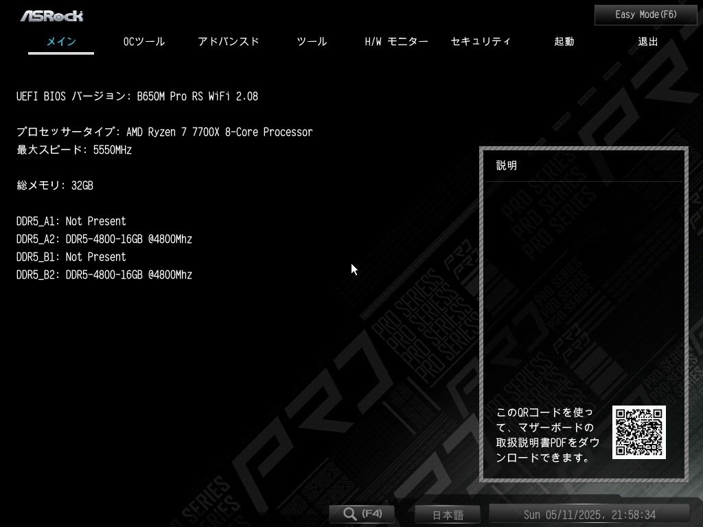This screenshot has height=527, width=703.
Task: Click the 最大スピード: 5550MHz line
Action: [74, 150]
